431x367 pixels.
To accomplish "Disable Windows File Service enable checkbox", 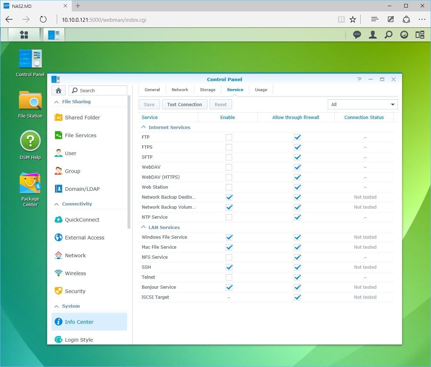I will pyautogui.click(x=229, y=237).
